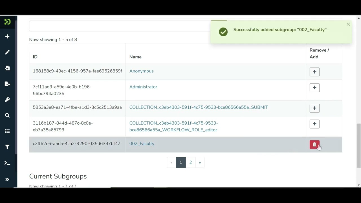Open the Import sidebar icon
Screen dimensions: 361x203
(7, 68)
